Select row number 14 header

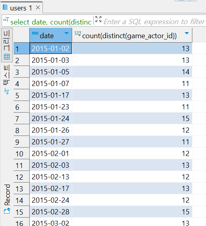(22, 200)
